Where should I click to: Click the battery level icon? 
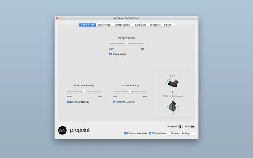click(x=193, y=127)
